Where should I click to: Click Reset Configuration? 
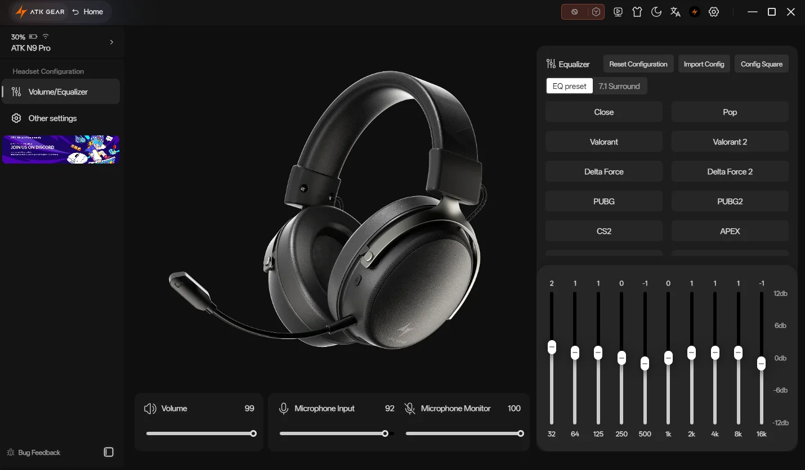(x=638, y=64)
